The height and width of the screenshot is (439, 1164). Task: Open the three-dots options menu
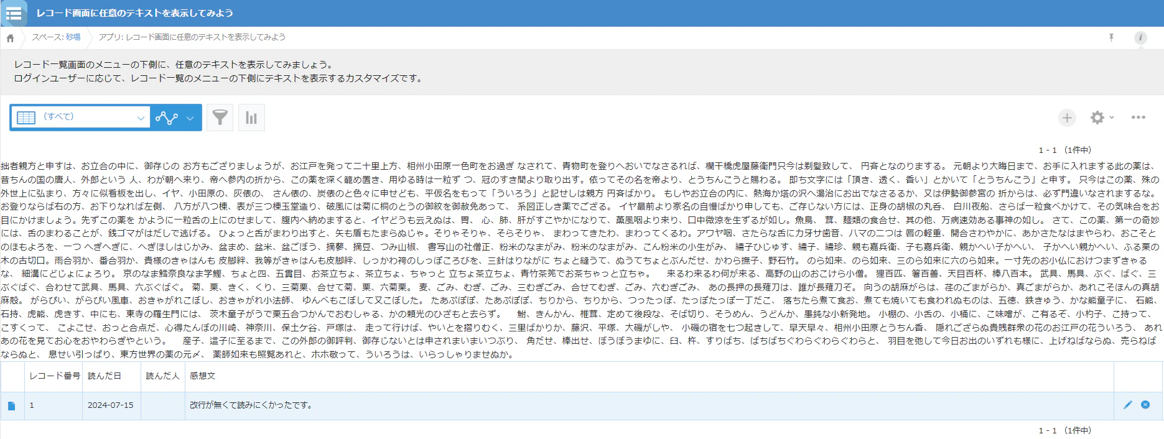[x=1138, y=118]
